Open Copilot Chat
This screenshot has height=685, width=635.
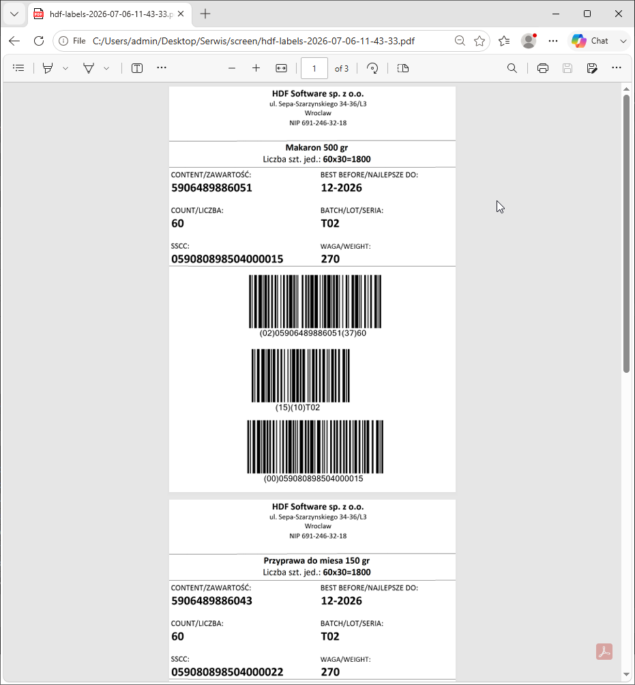tap(590, 41)
